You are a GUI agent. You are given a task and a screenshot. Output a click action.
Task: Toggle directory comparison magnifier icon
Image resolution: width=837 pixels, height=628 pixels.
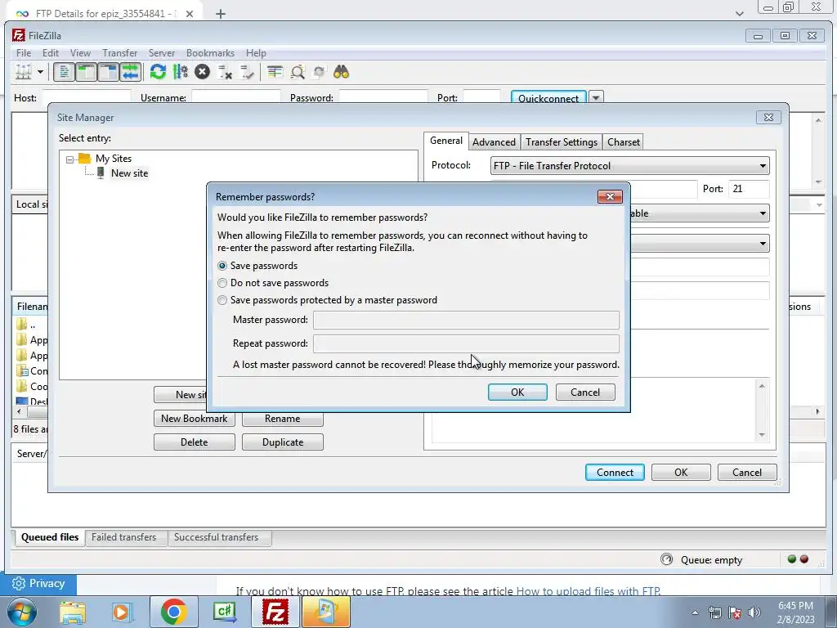[298, 72]
